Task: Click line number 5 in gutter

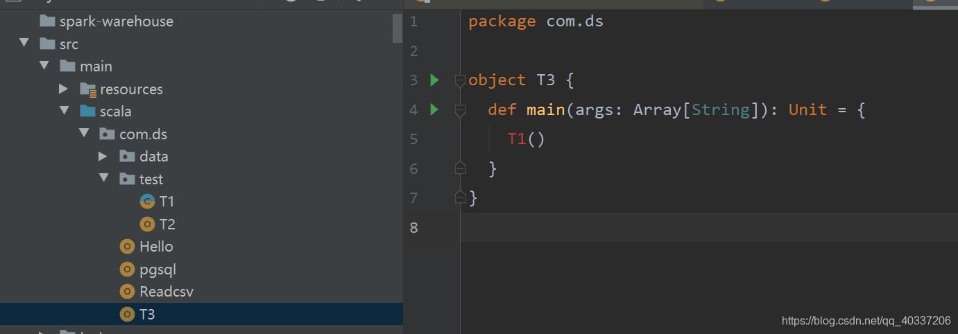Action: pos(414,139)
